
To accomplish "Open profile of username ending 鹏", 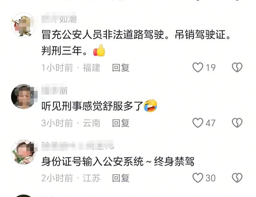I will [54, 91].
